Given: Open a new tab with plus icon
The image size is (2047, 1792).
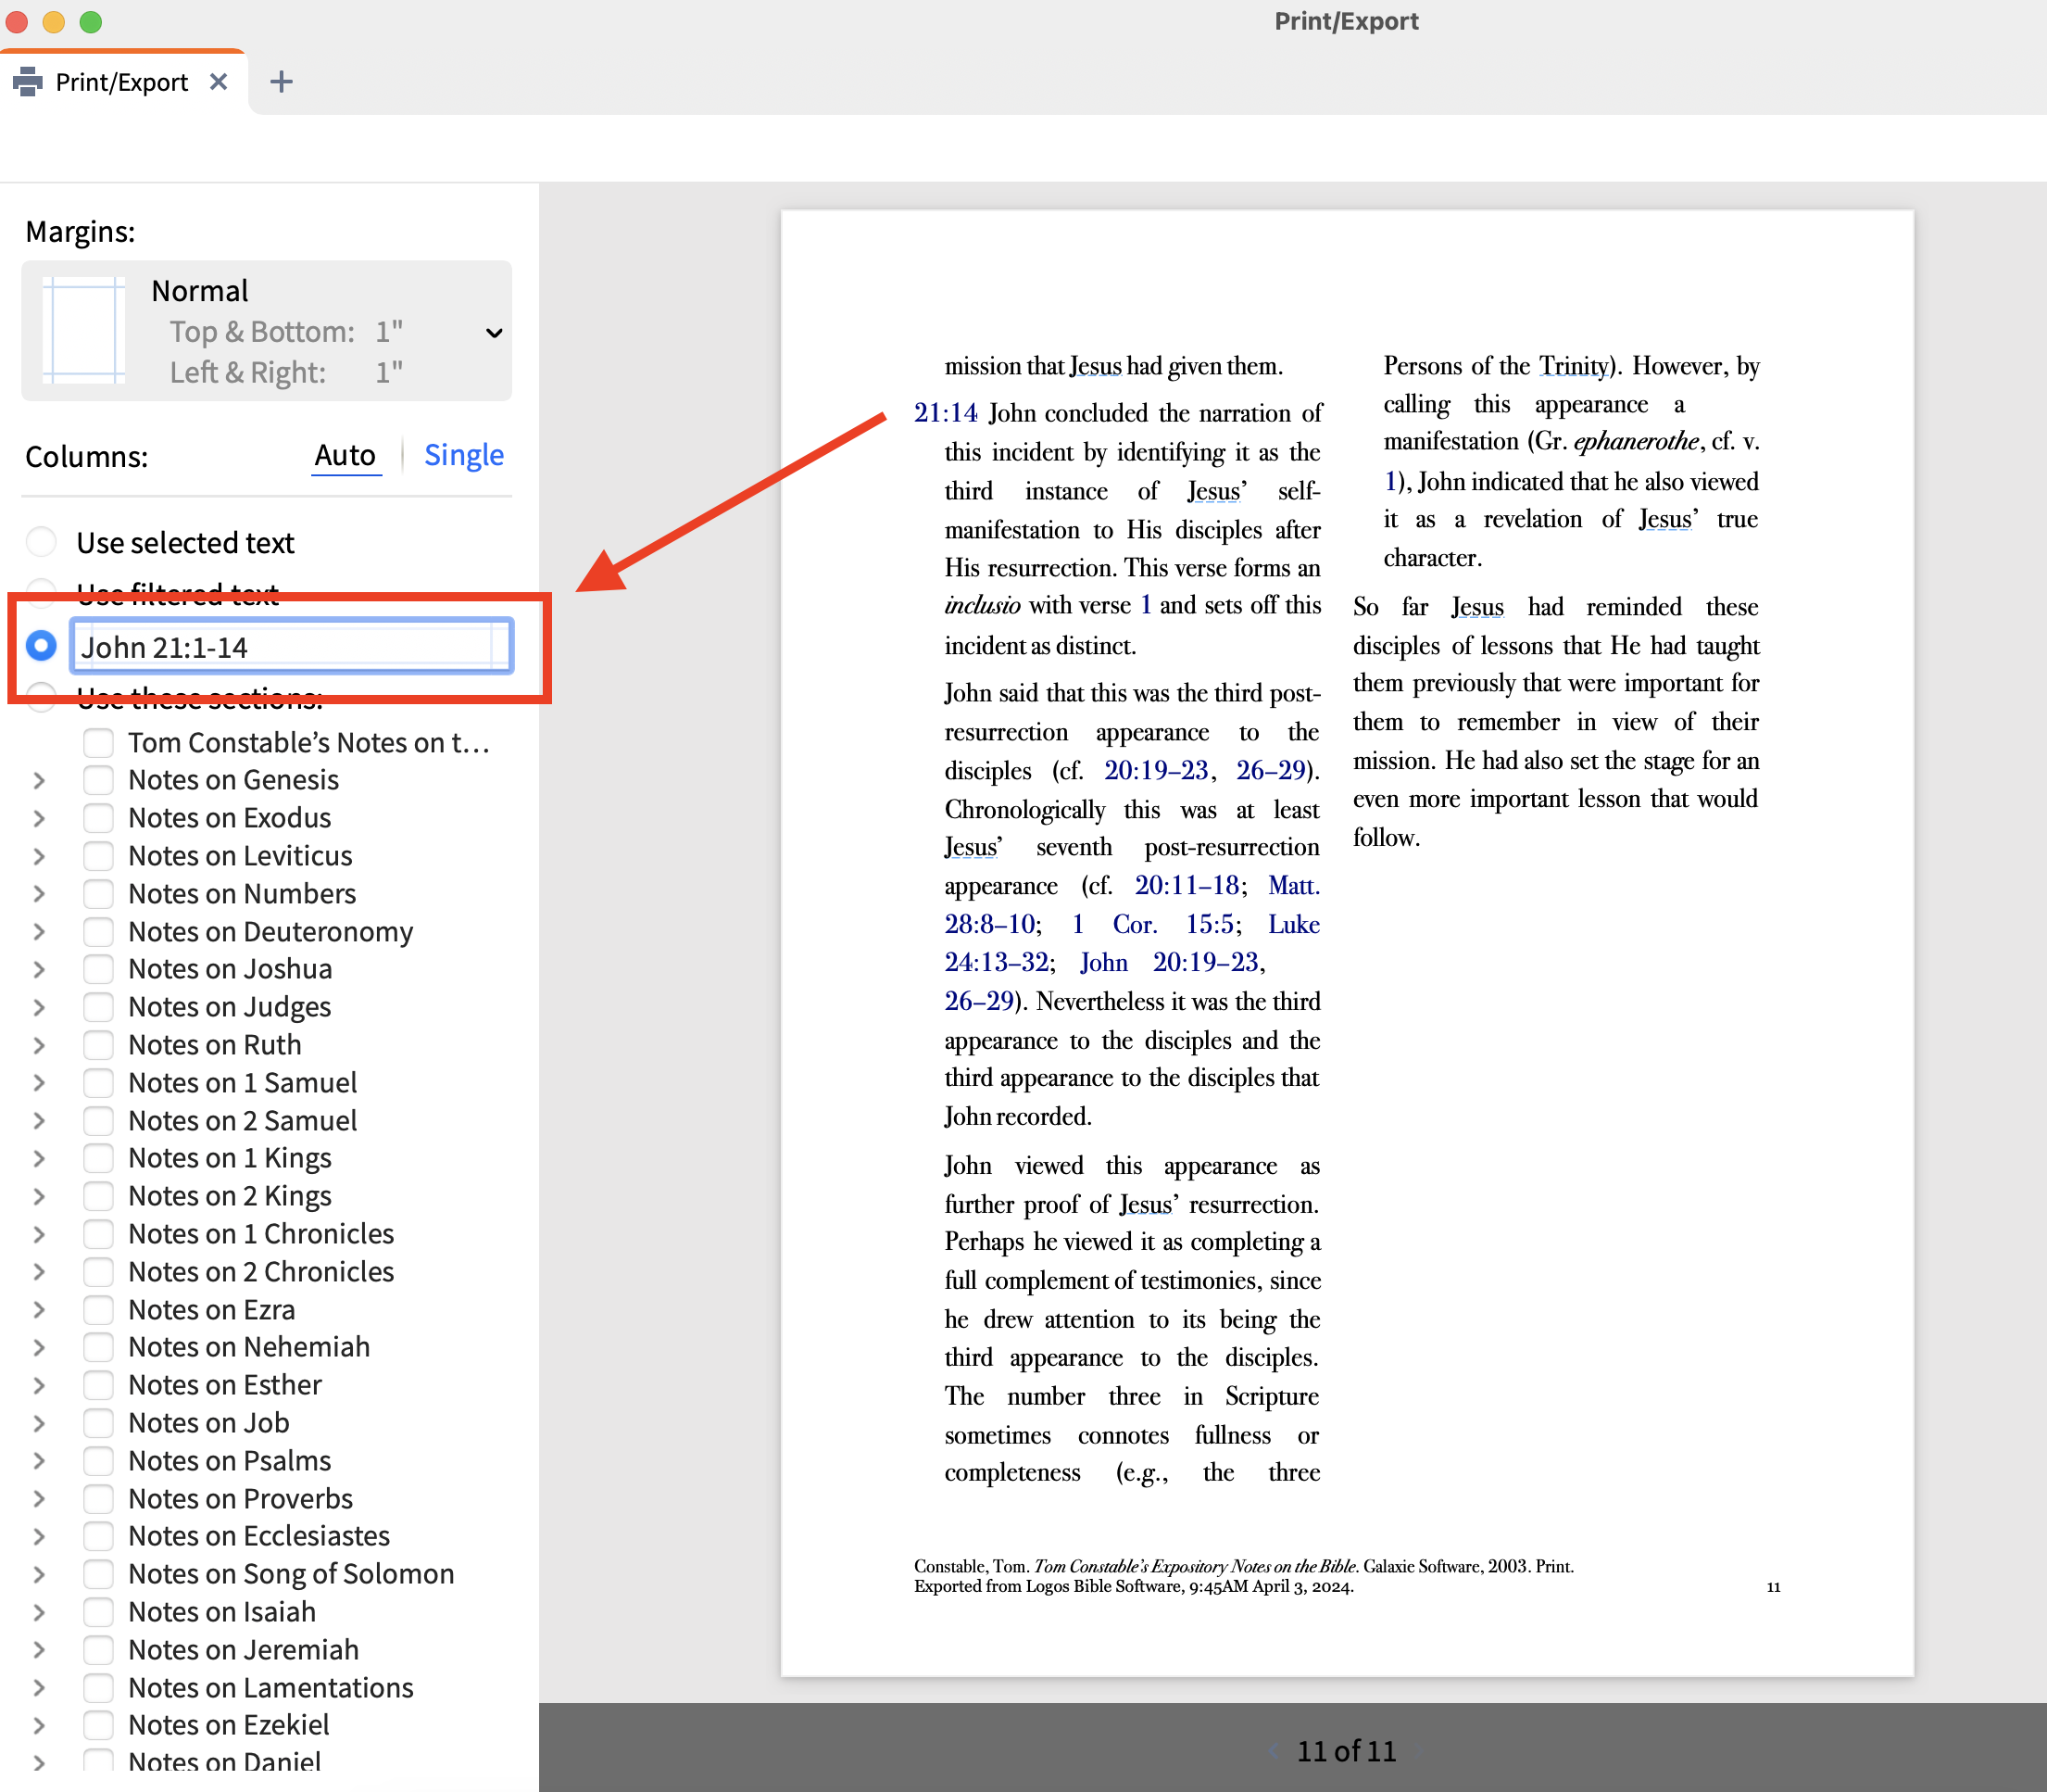Looking at the screenshot, I should (x=282, y=82).
